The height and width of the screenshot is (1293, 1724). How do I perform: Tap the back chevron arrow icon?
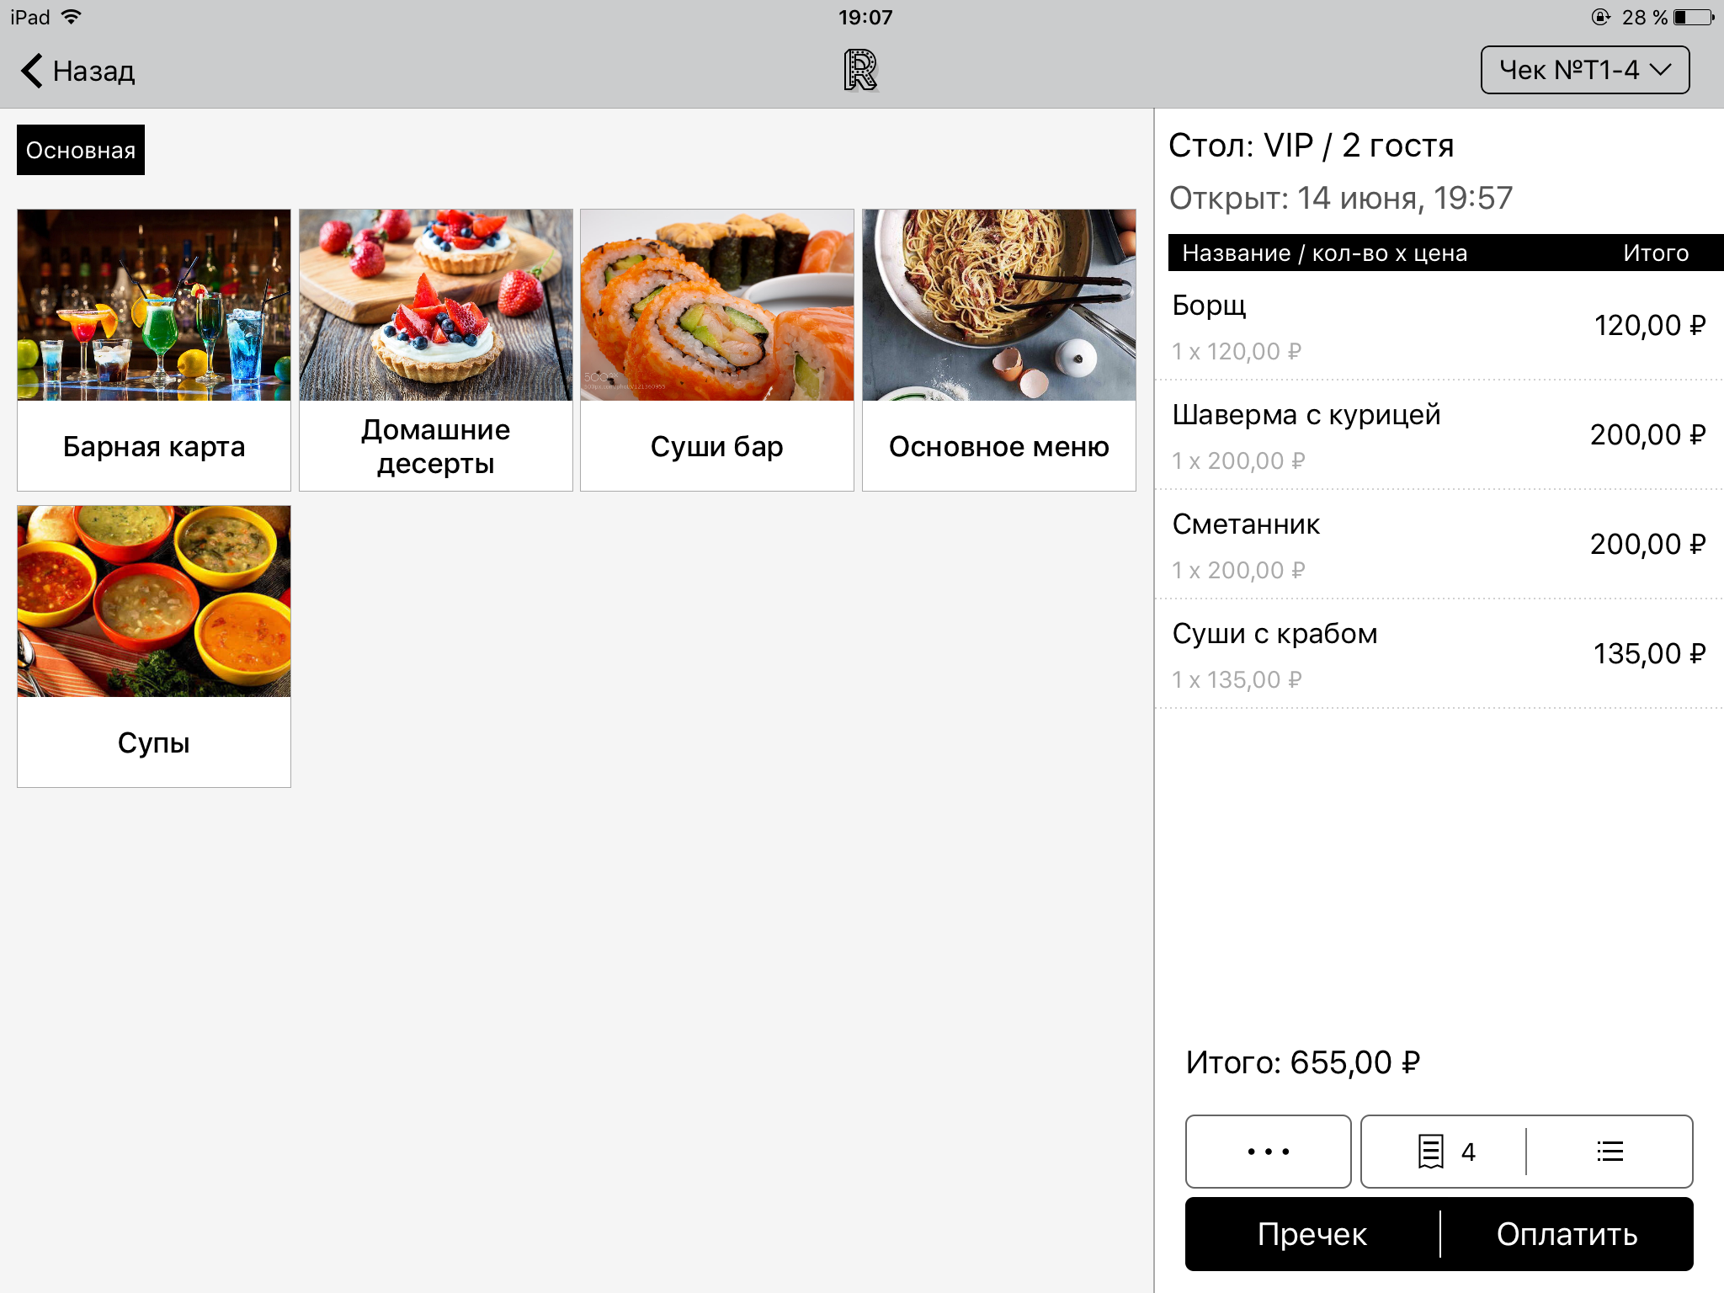pyautogui.click(x=32, y=71)
